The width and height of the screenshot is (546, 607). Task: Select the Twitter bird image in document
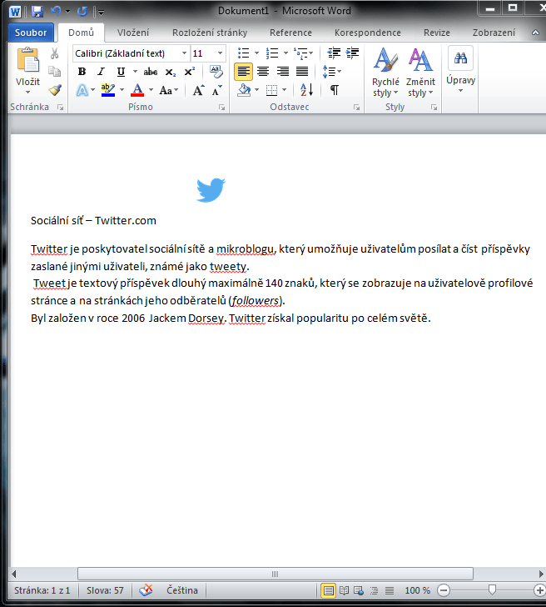point(211,190)
